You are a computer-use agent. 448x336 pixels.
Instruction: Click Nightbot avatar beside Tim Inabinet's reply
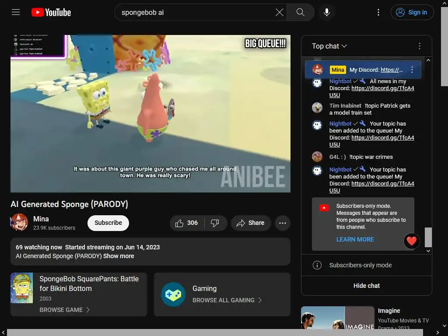pyautogui.click(x=317, y=125)
